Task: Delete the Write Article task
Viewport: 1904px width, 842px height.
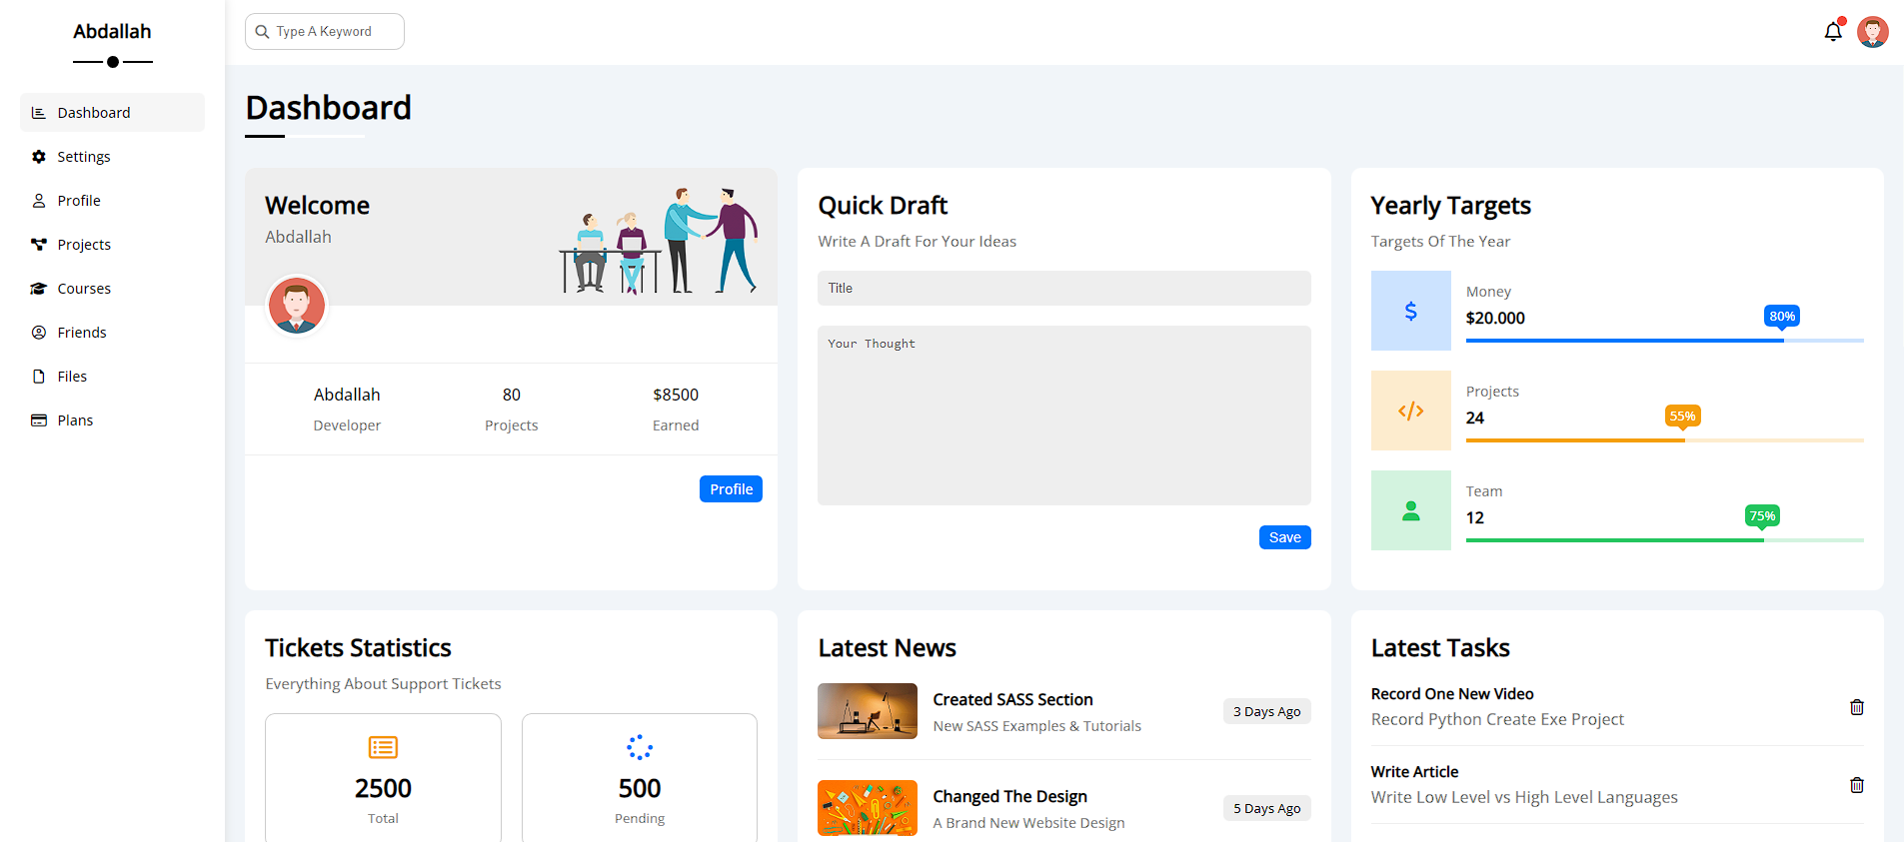Action: coord(1857,785)
